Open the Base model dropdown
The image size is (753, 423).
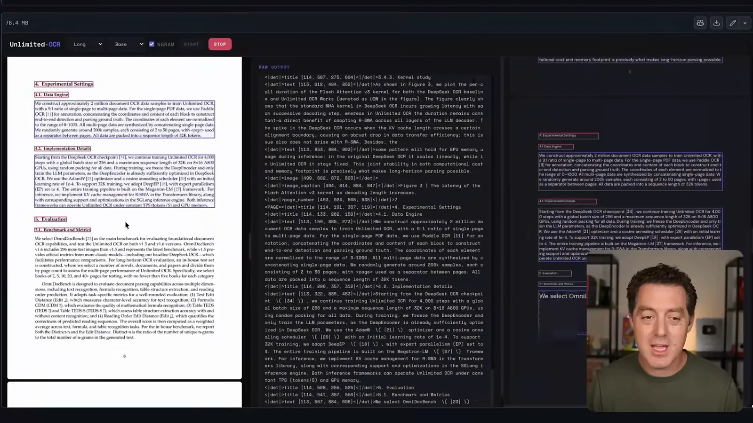tap(129, 44)
